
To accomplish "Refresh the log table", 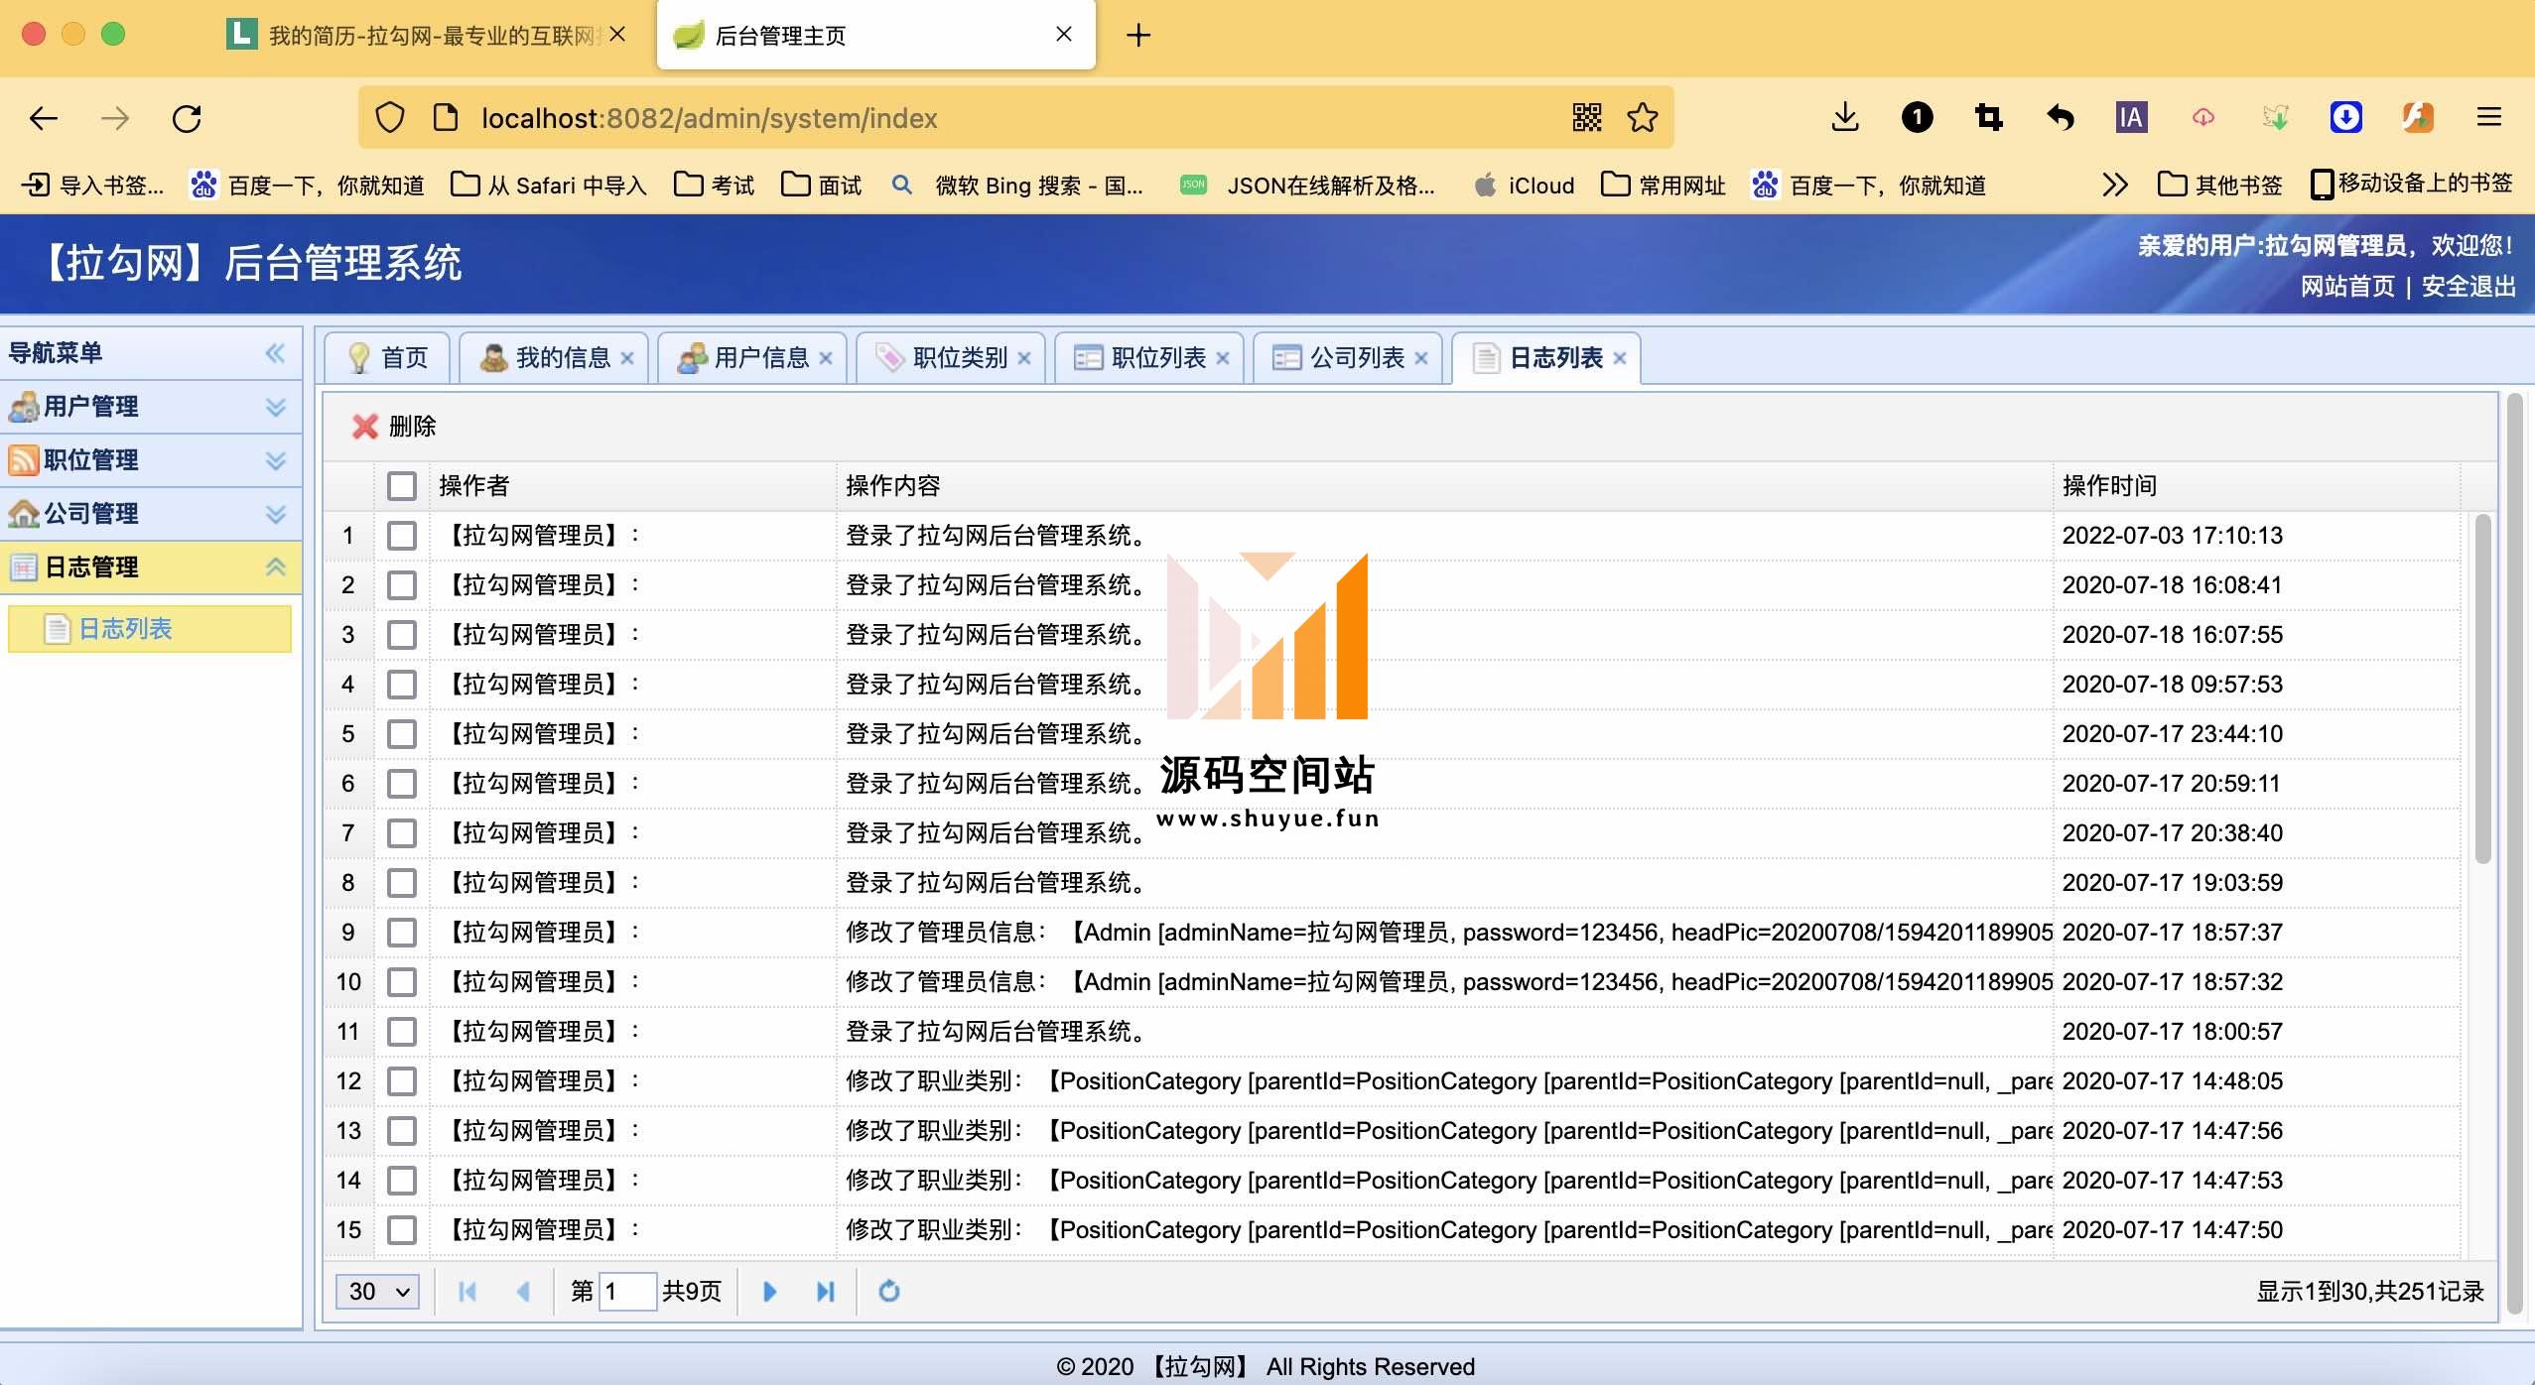I will click(889, 1291).
